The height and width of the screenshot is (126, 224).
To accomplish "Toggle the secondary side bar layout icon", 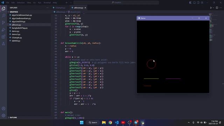I will [x=198, y=2].
